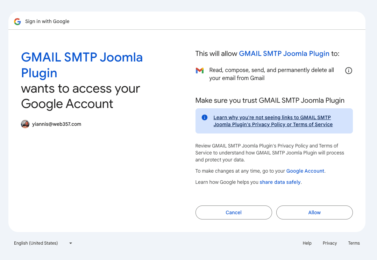
Task: Click the large GMAIL SMTP Joomla Plugin heading
Action: pos(82,65)
